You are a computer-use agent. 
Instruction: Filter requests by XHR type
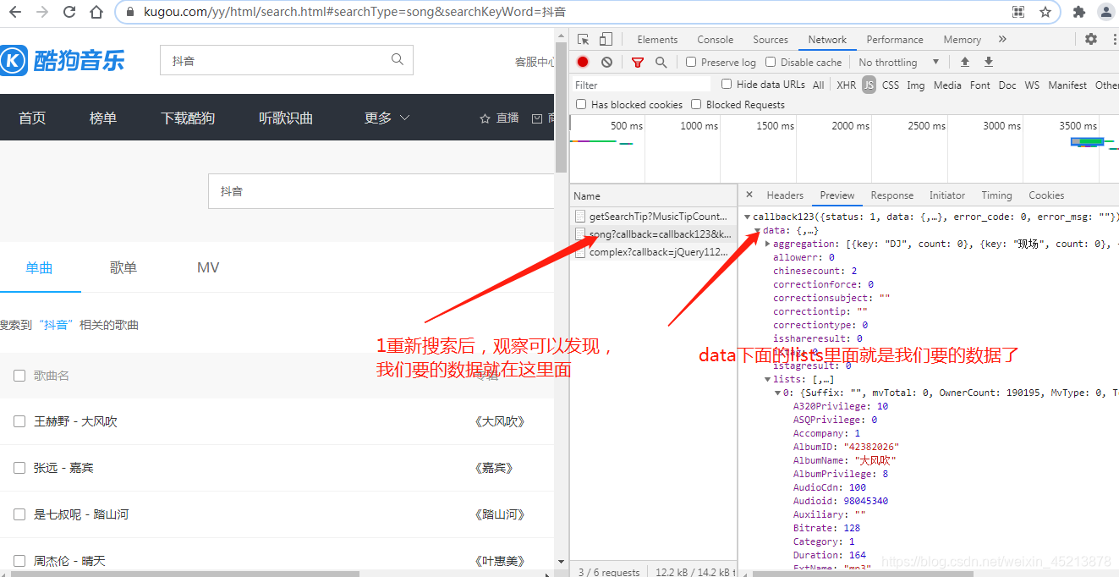[x=846, y=85]
